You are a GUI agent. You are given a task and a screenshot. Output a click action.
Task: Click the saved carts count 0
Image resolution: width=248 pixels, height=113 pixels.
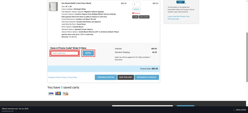(x=62, y=87)
